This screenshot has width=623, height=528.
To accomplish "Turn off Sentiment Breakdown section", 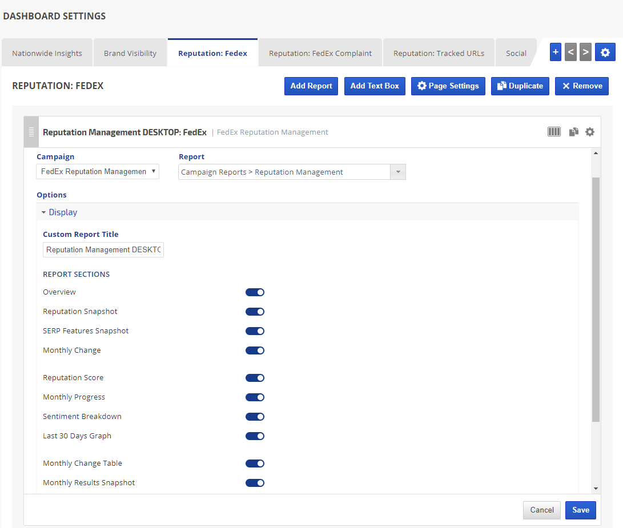I will tap(255, 417).
